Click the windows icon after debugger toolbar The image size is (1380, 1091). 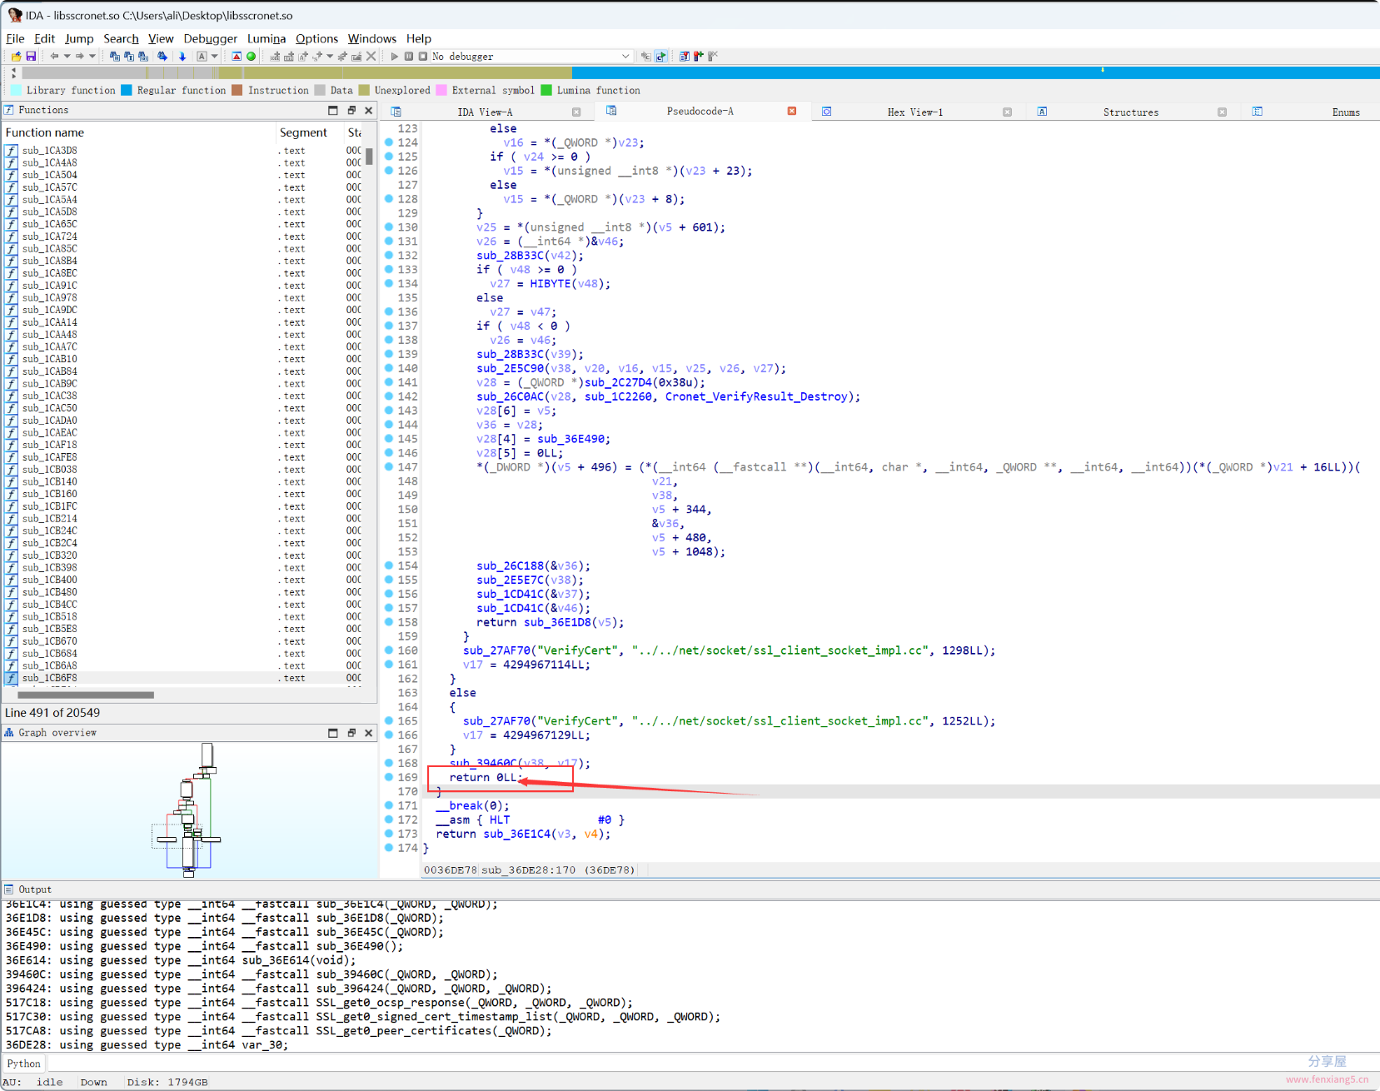point(684,57)
